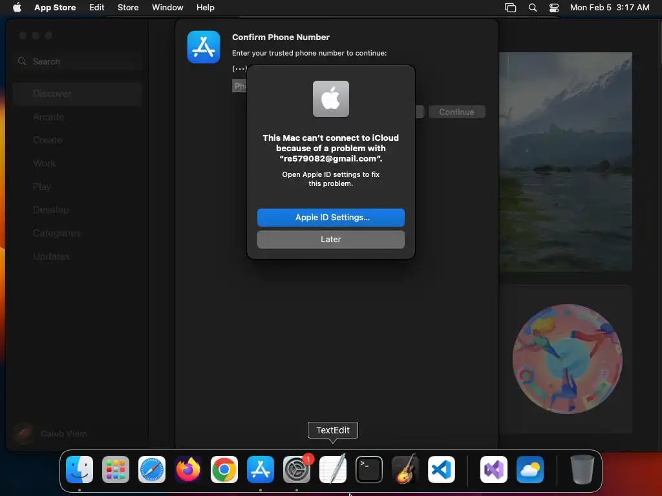Click the Continue button in the sheet
The height and width of the screenshot is (496, 662).
457,112
